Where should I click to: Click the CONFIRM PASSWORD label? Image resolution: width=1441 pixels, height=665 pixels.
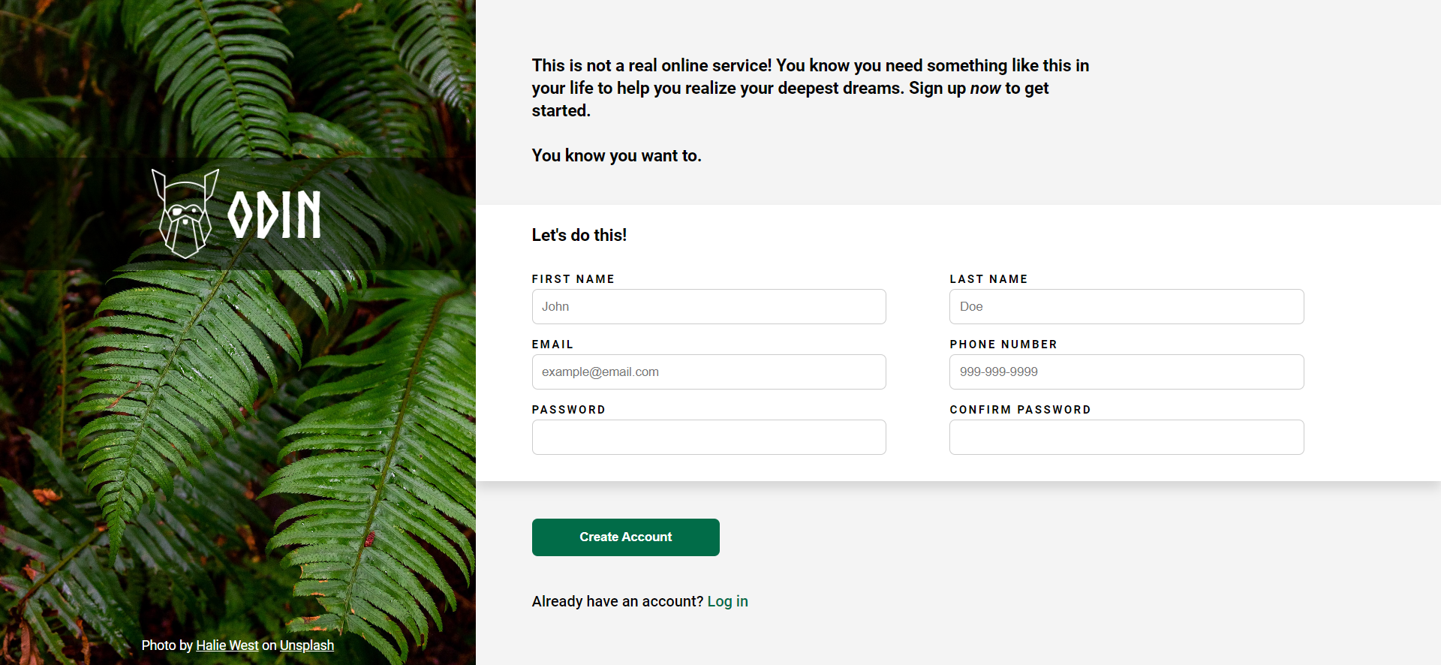1020,410
